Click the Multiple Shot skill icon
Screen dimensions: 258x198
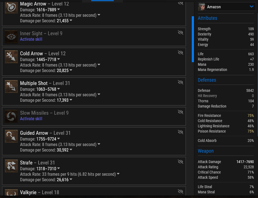click(11, 87)
